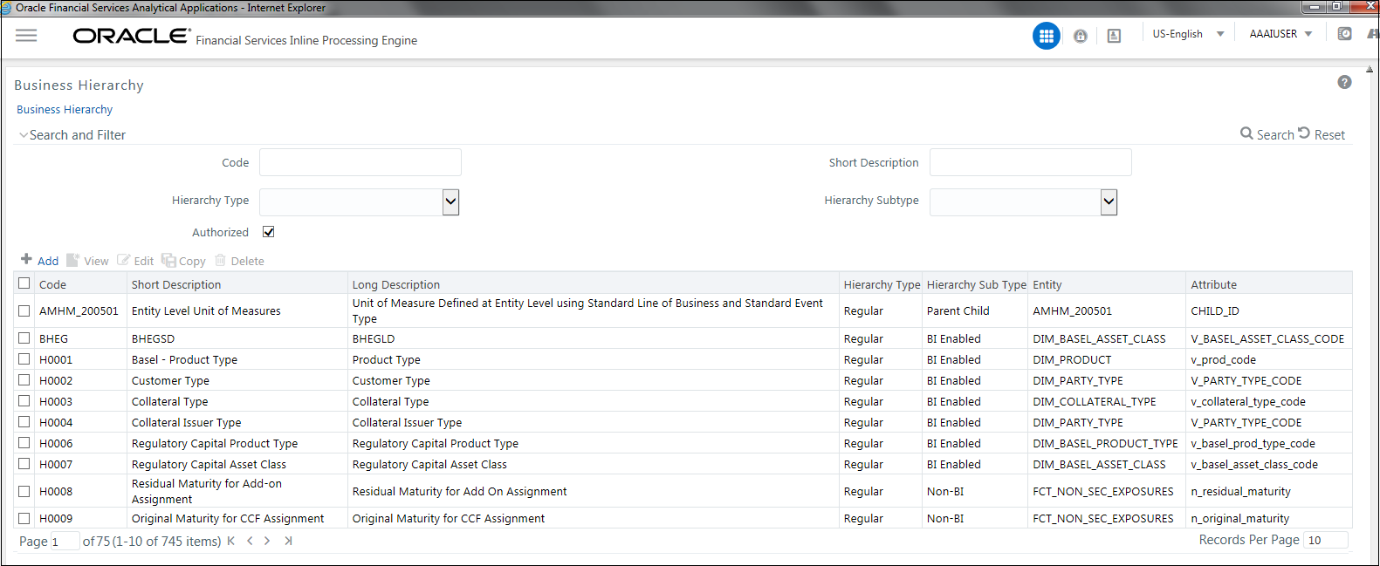This screenshot has height=566, width=1380.
Task: Click the Code search input field
Action: (x=360, y=162)
